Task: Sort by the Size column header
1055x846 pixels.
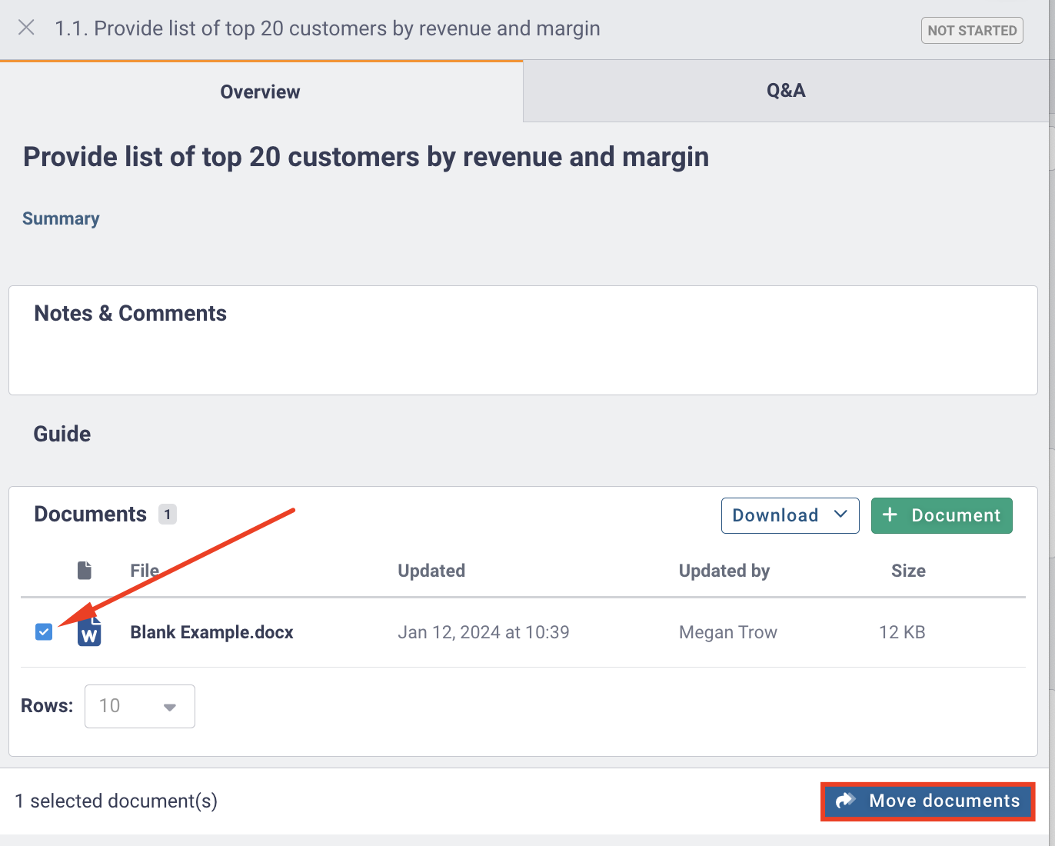Action: (x=907, y=571)
